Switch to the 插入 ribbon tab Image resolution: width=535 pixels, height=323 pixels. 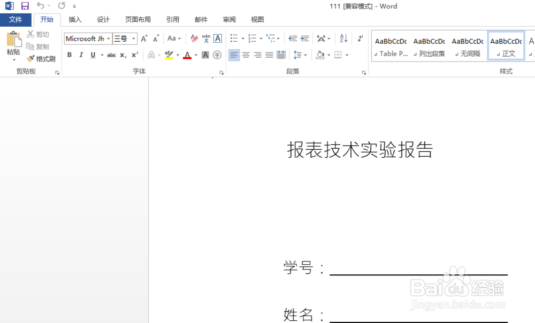(x=75, y=19)
